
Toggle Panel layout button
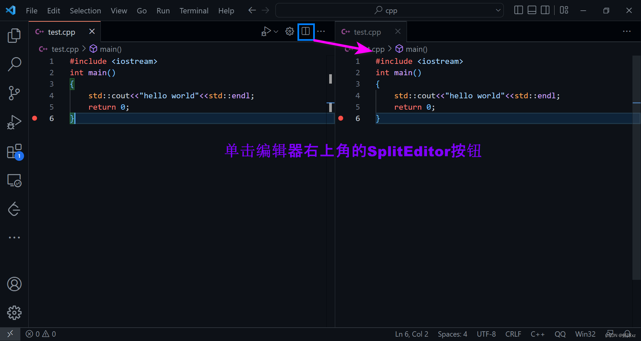pyautogui.click(x=532, y=10)
